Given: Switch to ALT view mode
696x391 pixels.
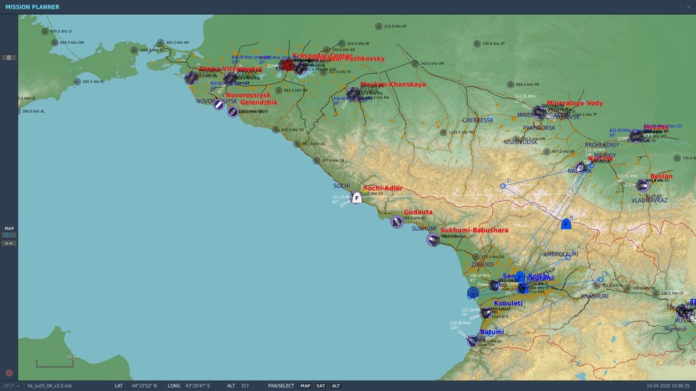Looking at the screenshot, I should tap(335, 385).
